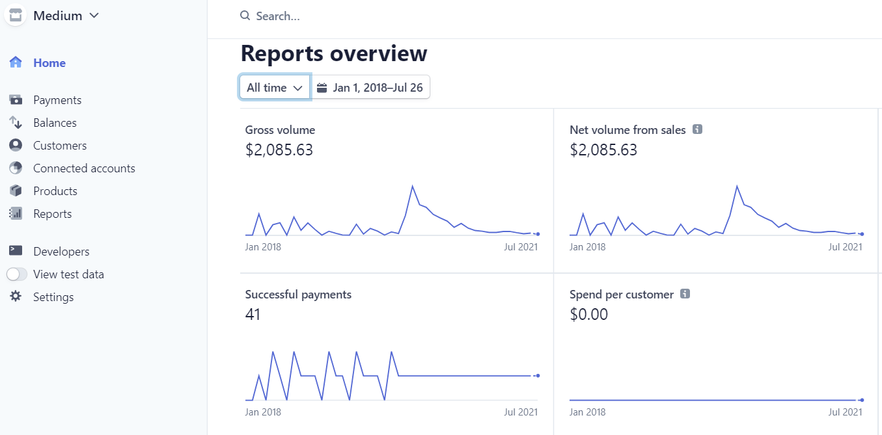The image size is (882, 435).
Task: Click the Settings gear icon
Action: pos(16,297)
